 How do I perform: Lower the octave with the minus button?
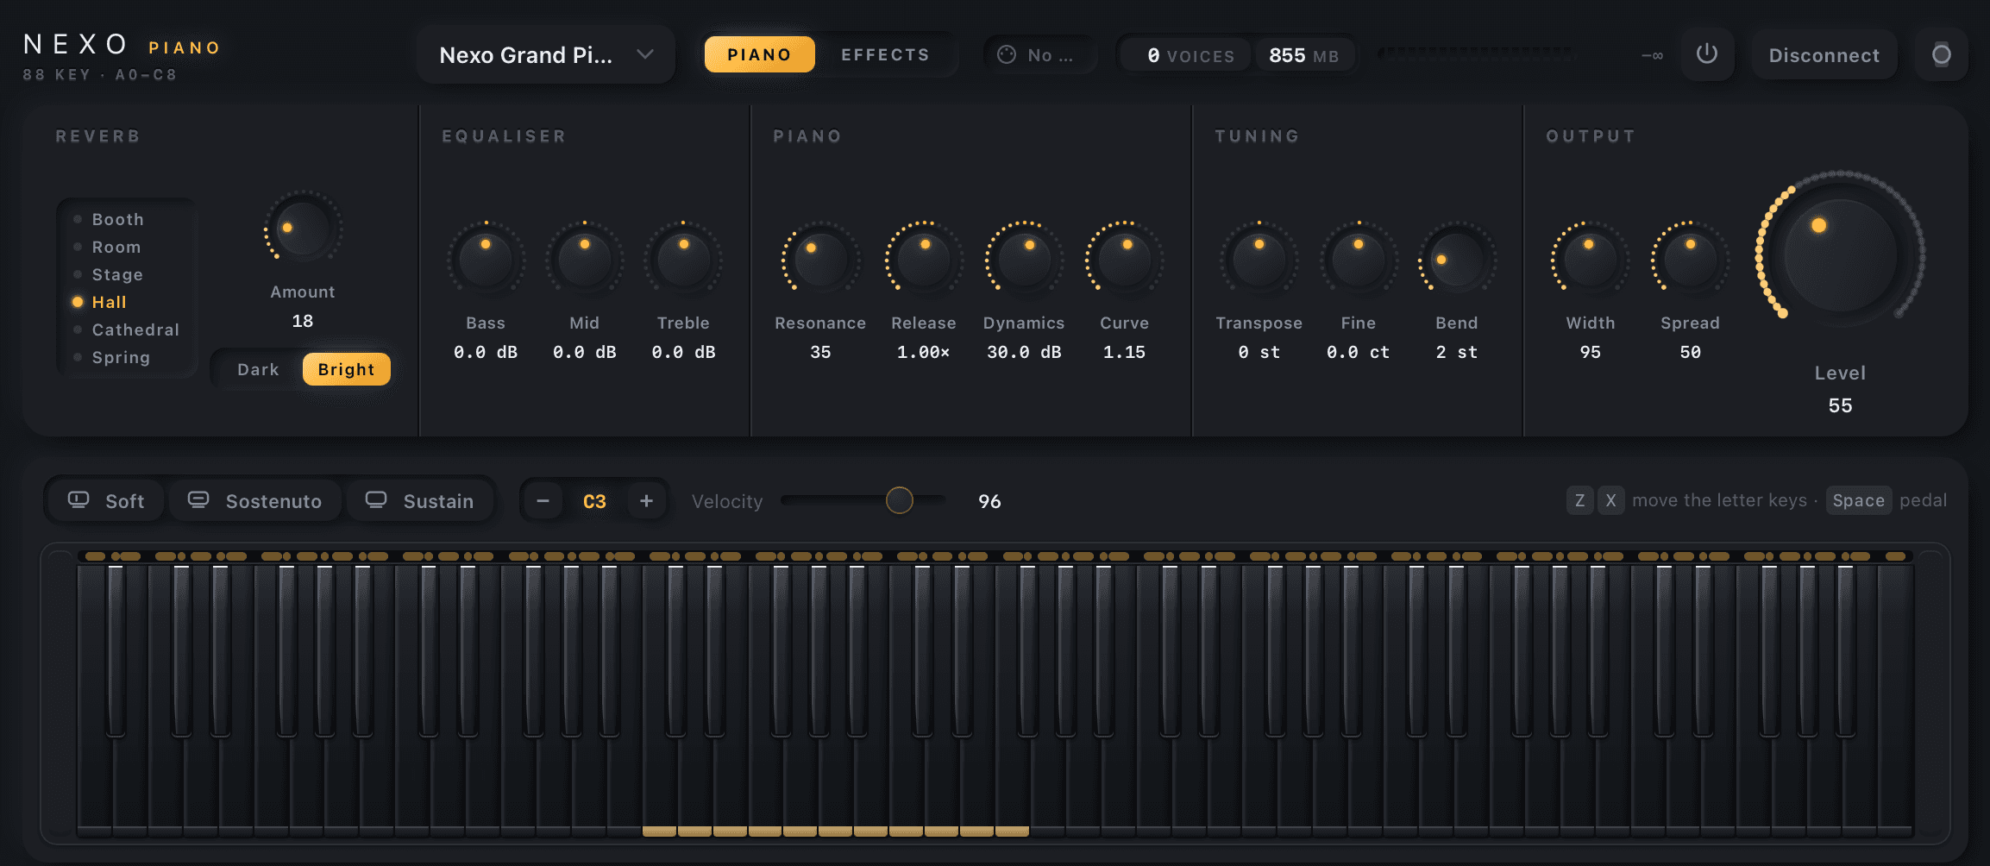click(543, 501)
